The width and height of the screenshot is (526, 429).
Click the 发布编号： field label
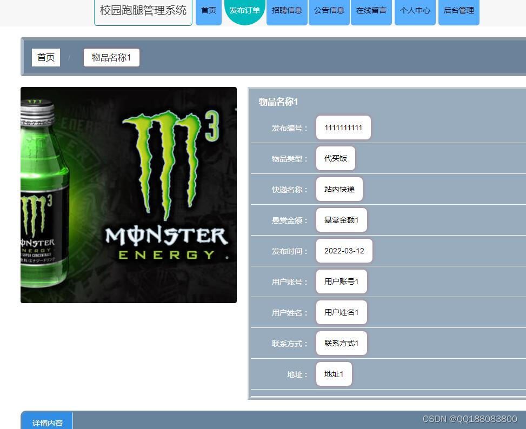(290, 128)
